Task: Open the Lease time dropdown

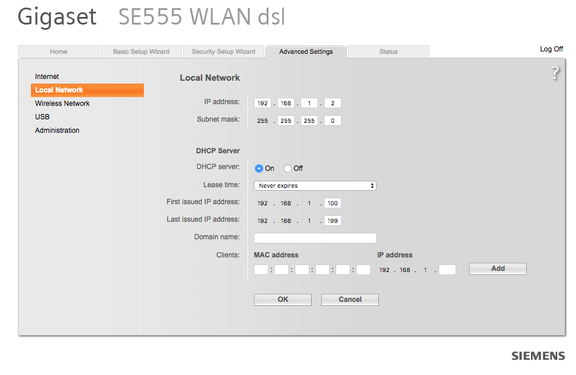Action: coord(315,185)
